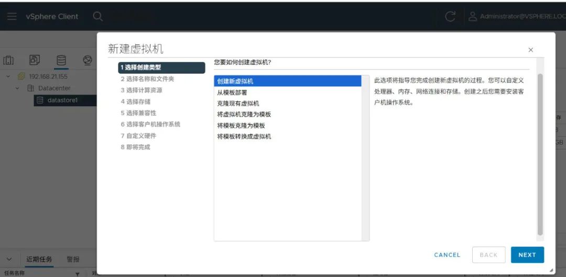This screenshot has height=277, width=566.
Task: Select 克隆现有虚拟机 option
Action: point(288,103)
